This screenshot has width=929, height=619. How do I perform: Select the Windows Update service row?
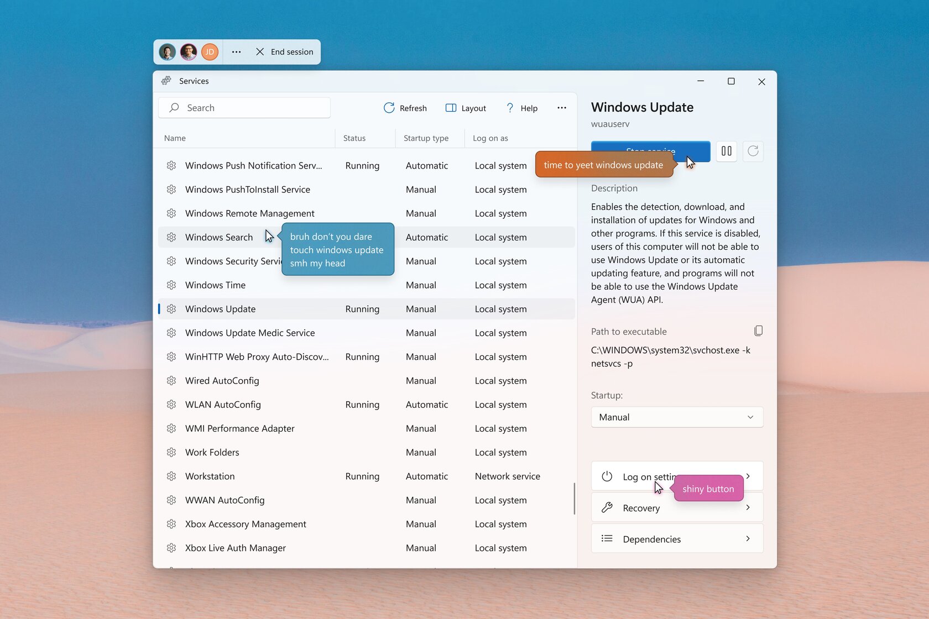pyautogui.click(x=366, y=309)
